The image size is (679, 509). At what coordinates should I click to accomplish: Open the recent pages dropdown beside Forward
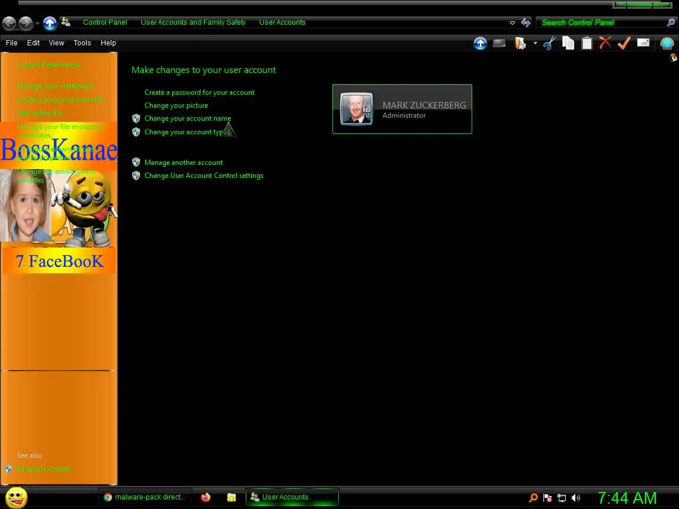37,24
